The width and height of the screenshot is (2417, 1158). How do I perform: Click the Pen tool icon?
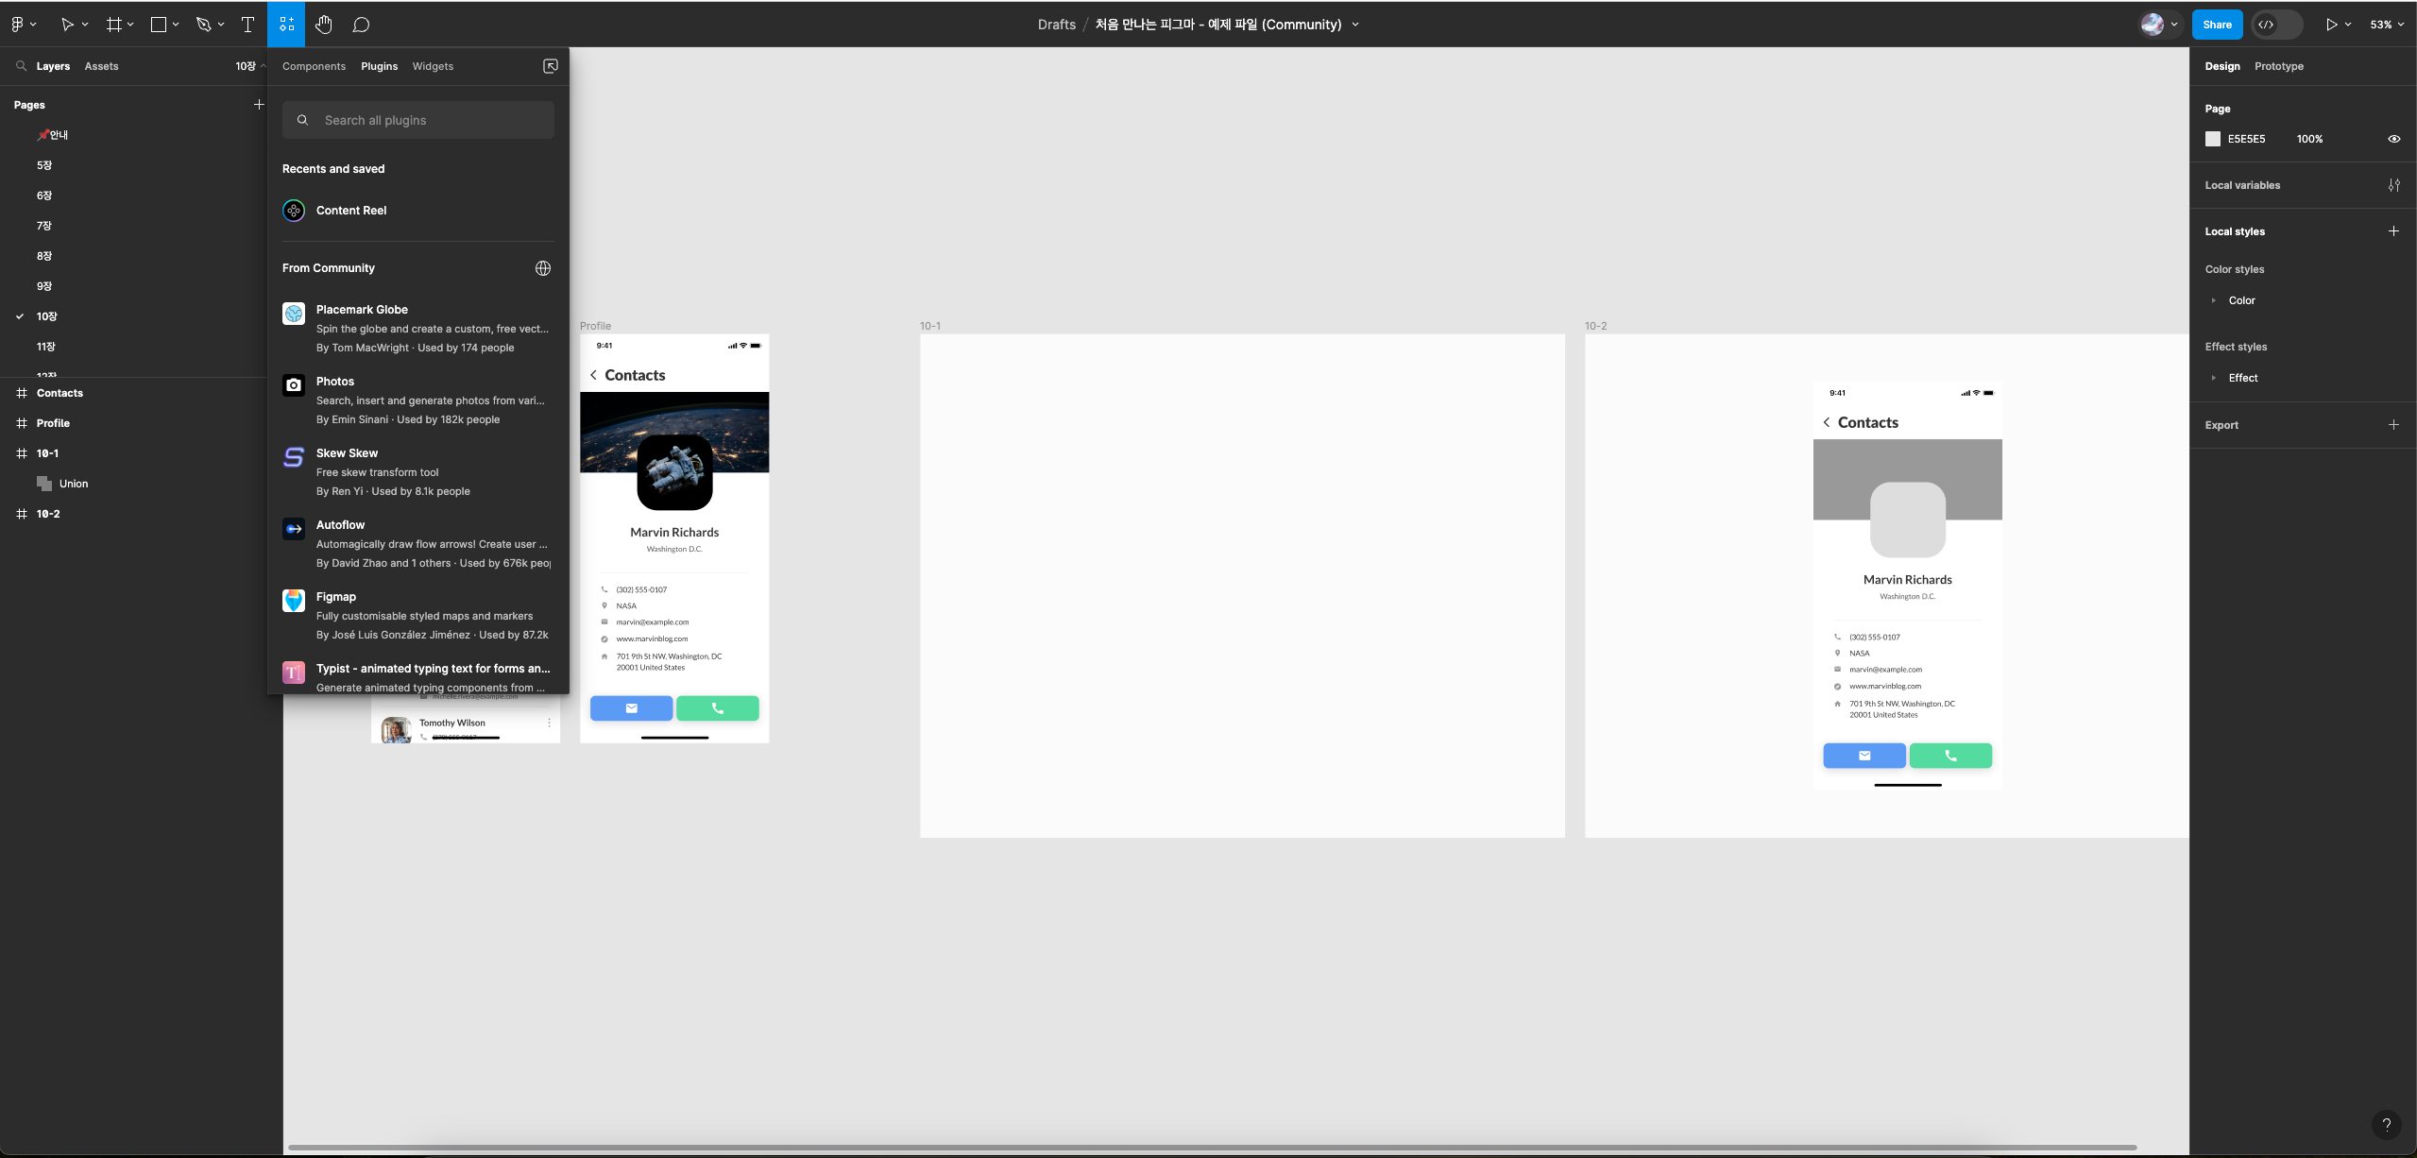point(203,25)
